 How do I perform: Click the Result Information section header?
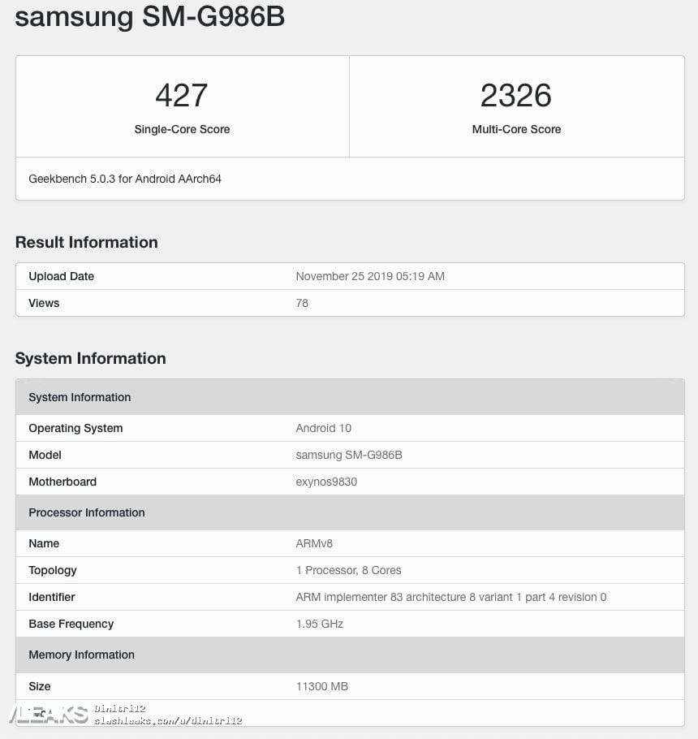pyautogui.click(x=87, y=242)
